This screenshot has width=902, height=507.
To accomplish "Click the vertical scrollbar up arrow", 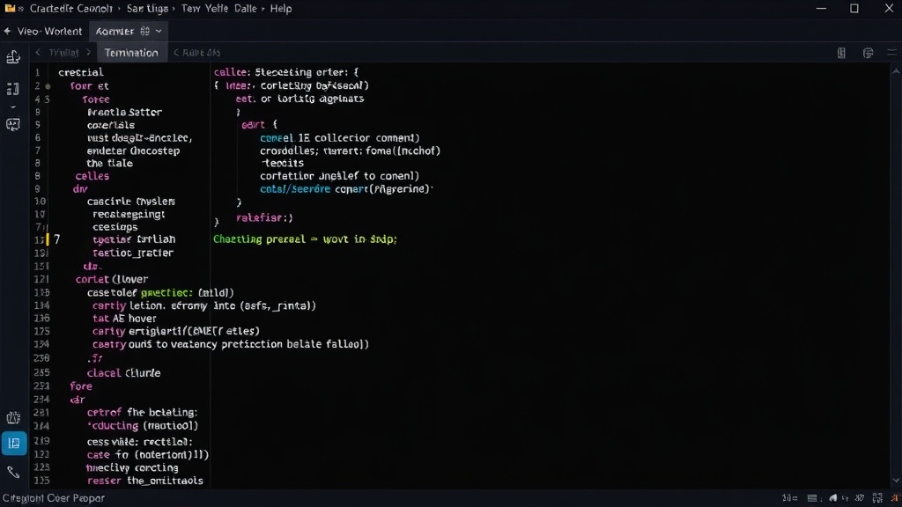I will pyautogui.click(x=896, y=71).
